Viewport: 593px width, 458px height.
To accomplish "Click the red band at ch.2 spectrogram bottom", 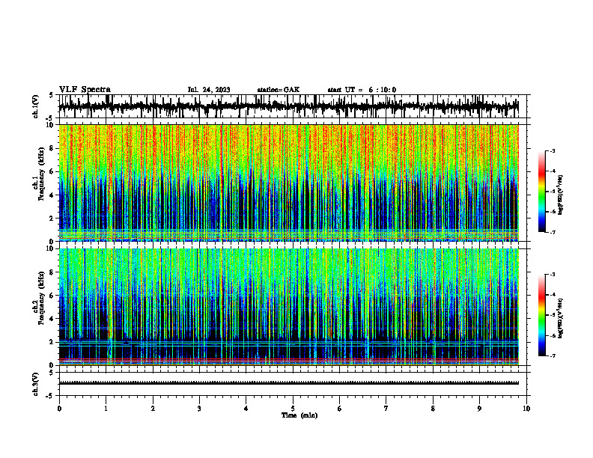I will [x=289, y=360].
